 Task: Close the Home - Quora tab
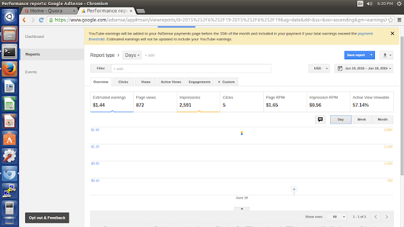(x=74, y=11)
